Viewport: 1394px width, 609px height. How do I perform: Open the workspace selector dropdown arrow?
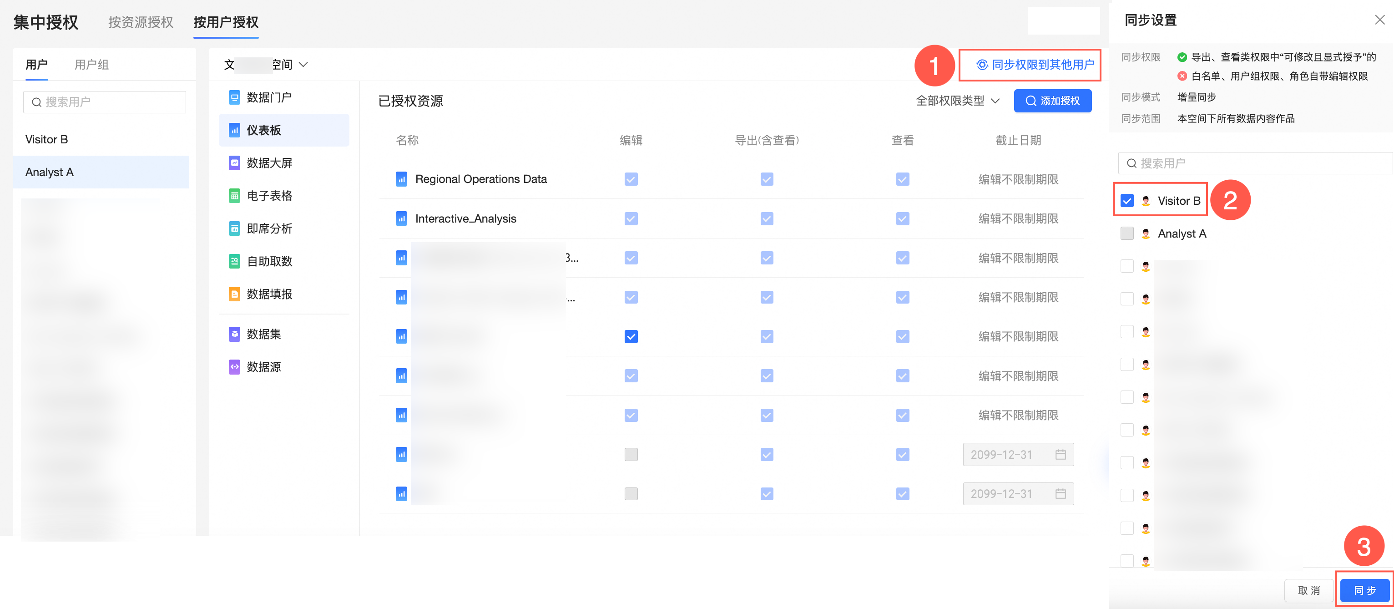tap(303, 65)
